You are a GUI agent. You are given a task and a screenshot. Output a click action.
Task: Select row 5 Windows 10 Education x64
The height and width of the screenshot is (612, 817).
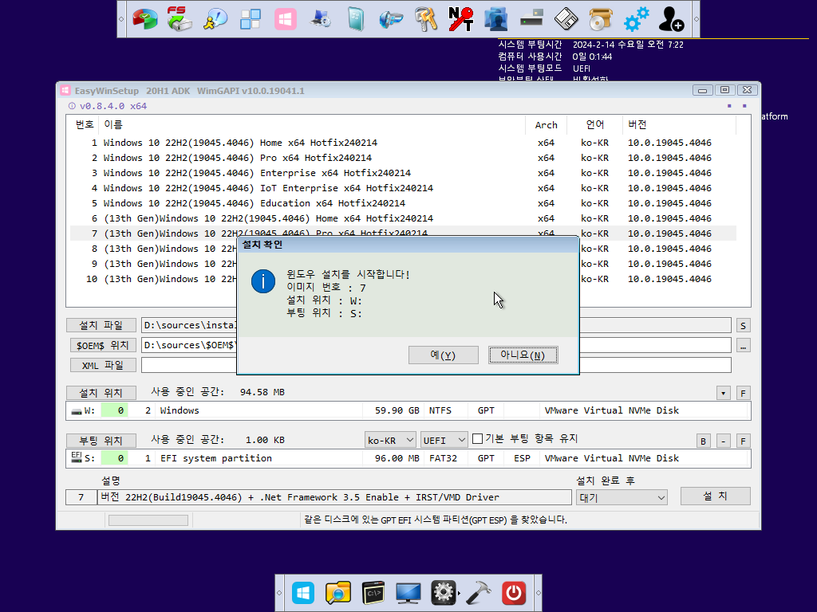(403, 203)
